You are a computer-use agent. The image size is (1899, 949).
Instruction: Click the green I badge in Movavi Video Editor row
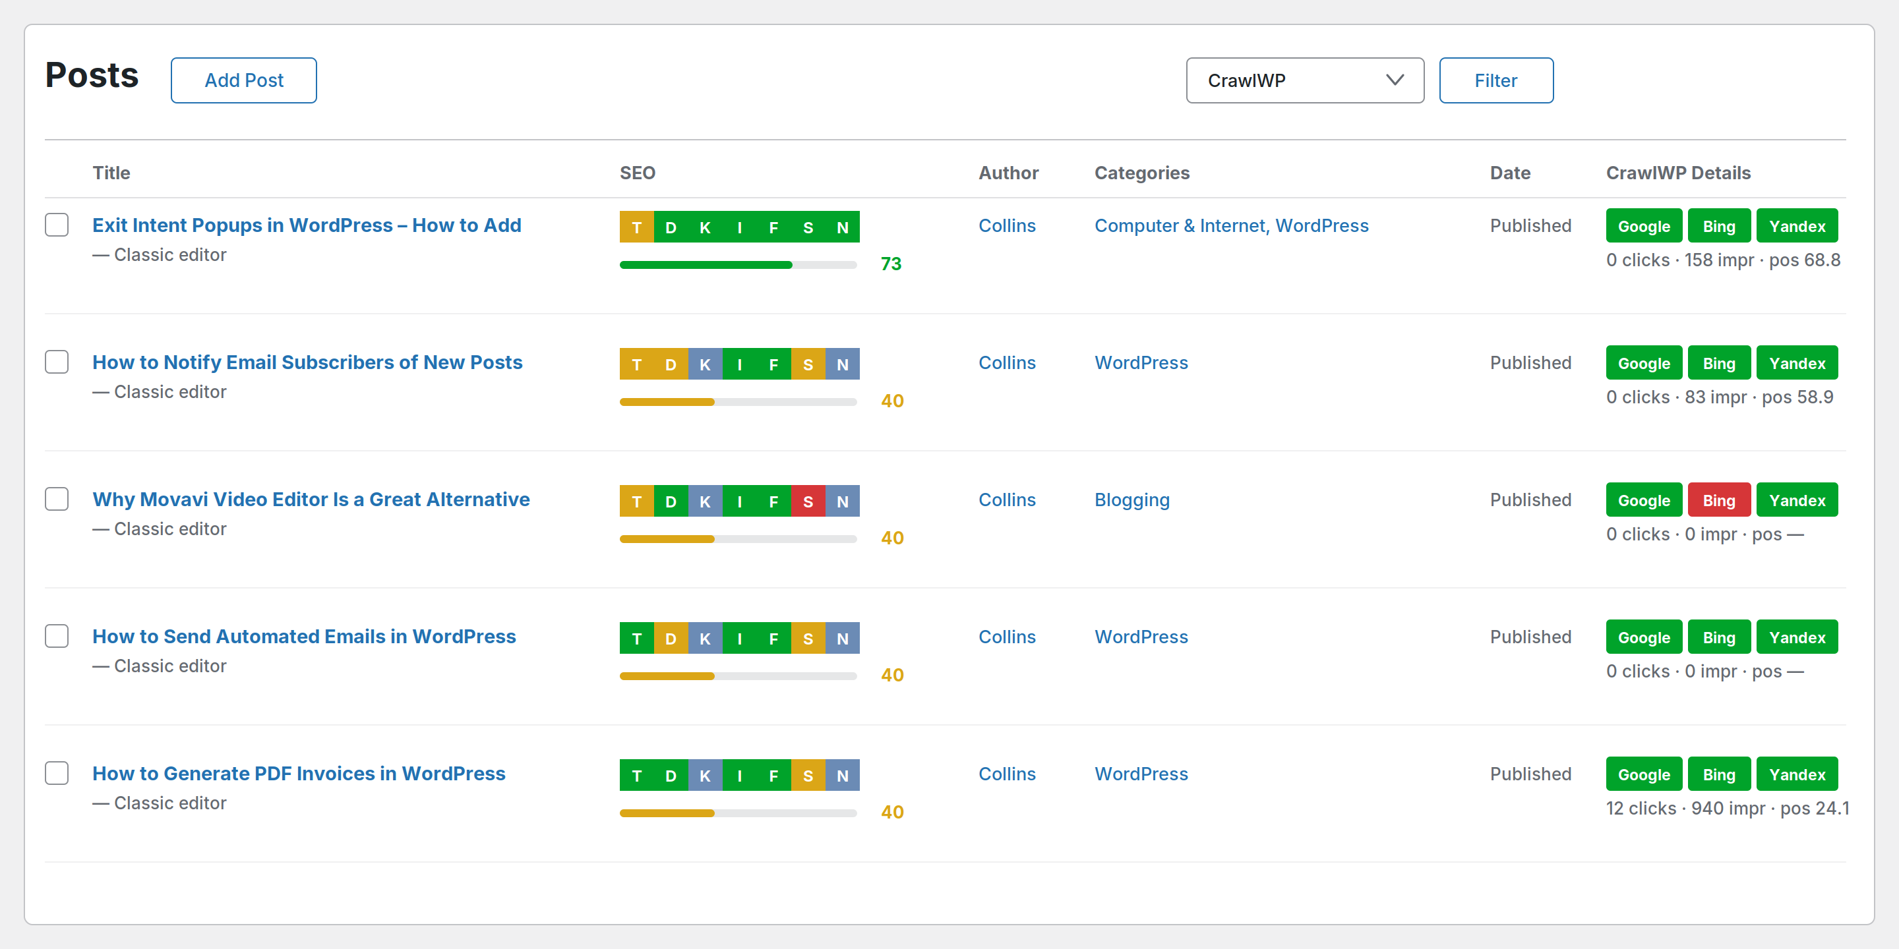(x=739, y=501)
